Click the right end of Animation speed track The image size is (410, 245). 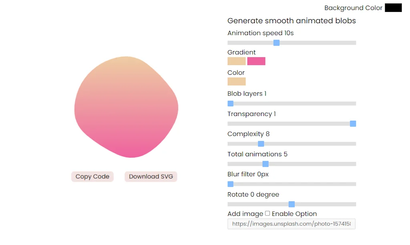(354, 43)
